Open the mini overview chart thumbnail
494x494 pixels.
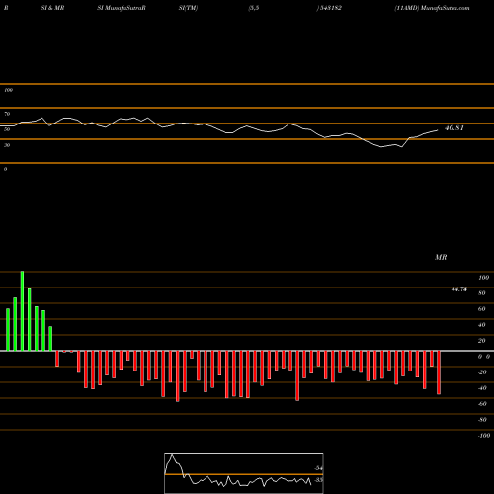[x=244, y=473]
